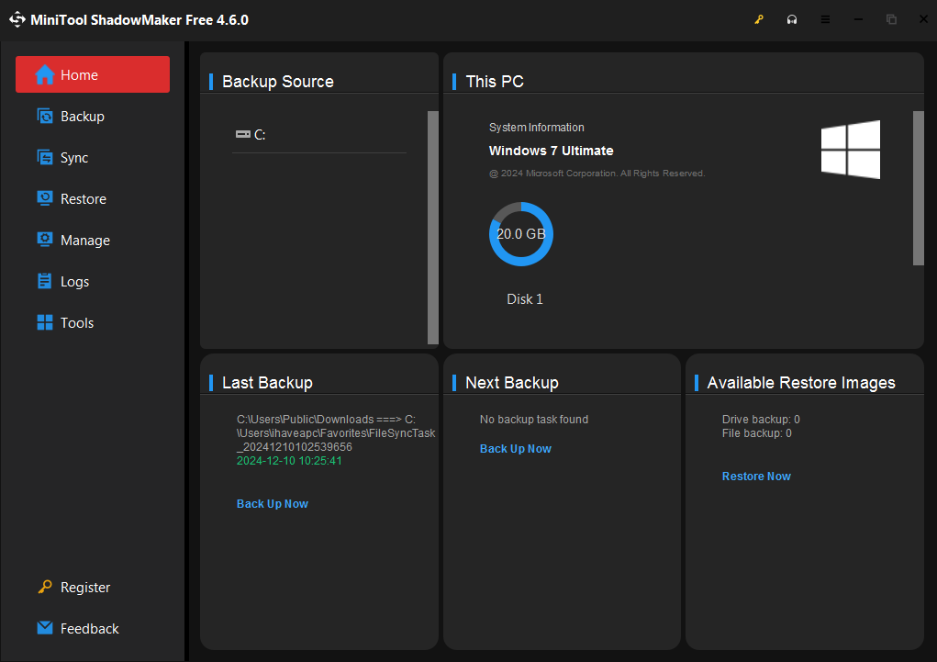Click the Logs clipboard icon

coord(45,281)
